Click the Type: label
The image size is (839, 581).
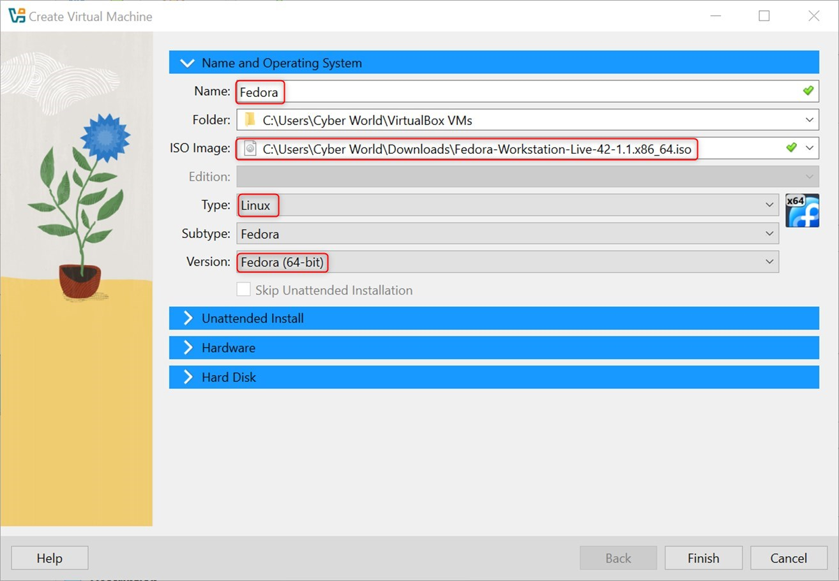point(215,205)
